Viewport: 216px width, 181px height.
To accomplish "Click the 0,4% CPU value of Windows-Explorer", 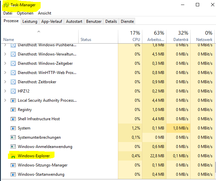I will point(136,156).
